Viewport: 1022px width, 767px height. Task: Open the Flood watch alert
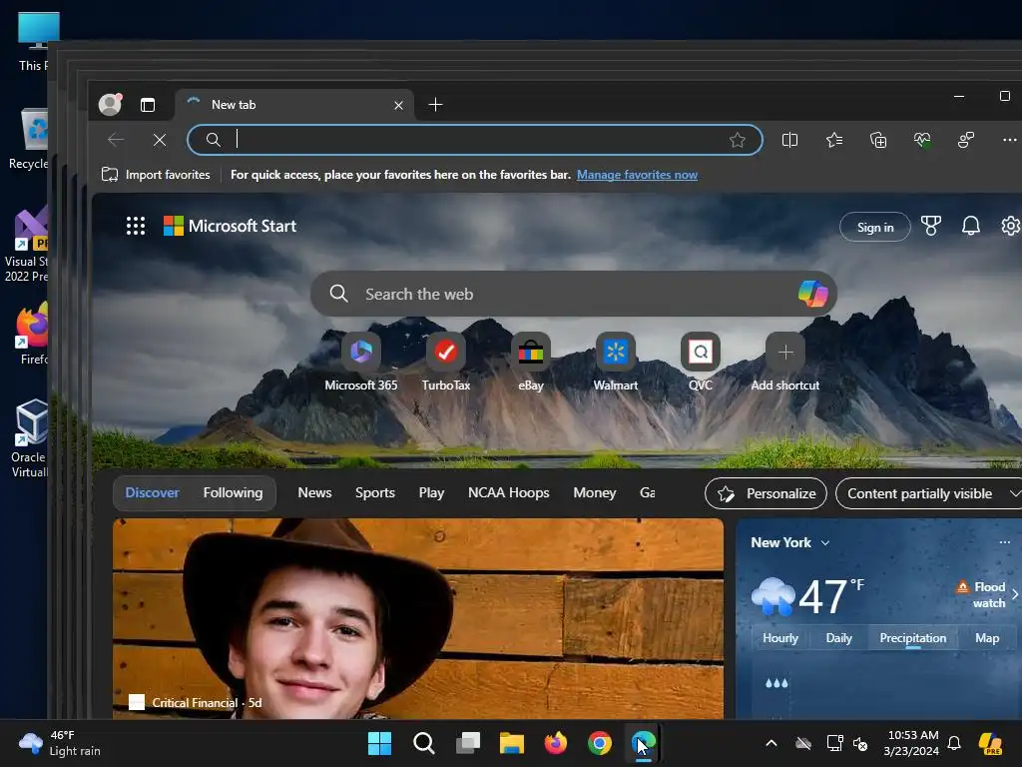click(985, 595)
